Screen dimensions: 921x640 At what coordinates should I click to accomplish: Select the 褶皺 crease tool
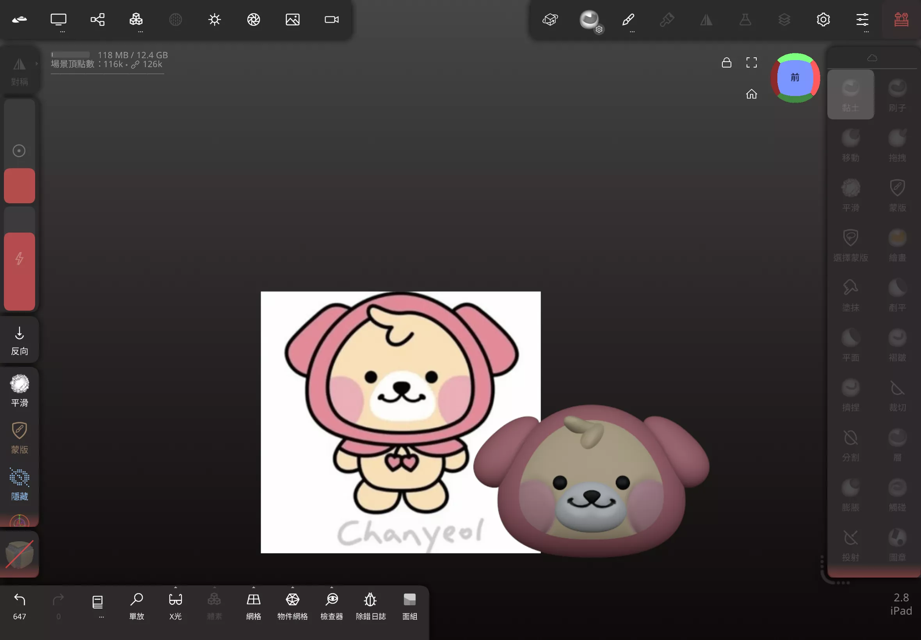(x=897, y=345)
